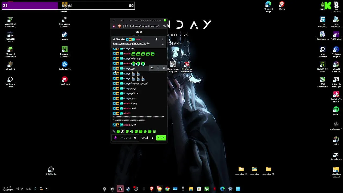Screen dimensions: 343x193
Task: Open the discord.gg link in pinned message
Action: (x=129, y=43)
